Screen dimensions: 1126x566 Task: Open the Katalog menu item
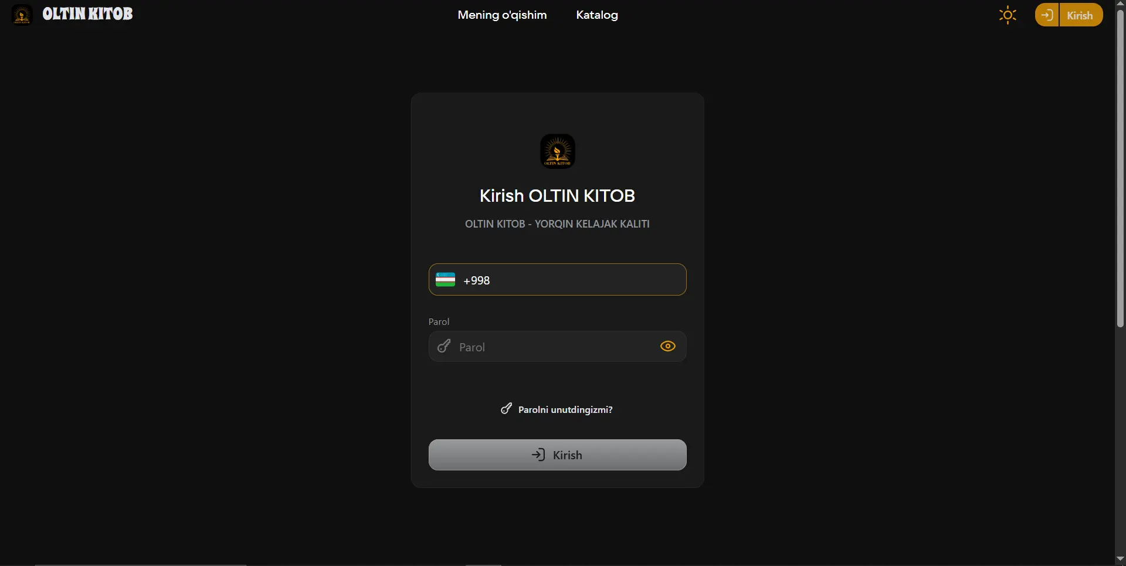click(x=597, y=15)
